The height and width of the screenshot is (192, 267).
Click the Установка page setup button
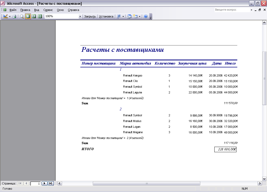click(106, 16)
